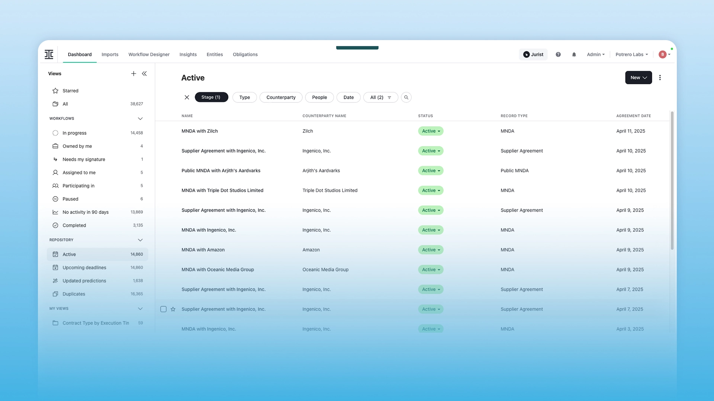Open the New dropdown button
Image resolution: width=714 pixels, height=401 pixels.
tap(639, 78)
